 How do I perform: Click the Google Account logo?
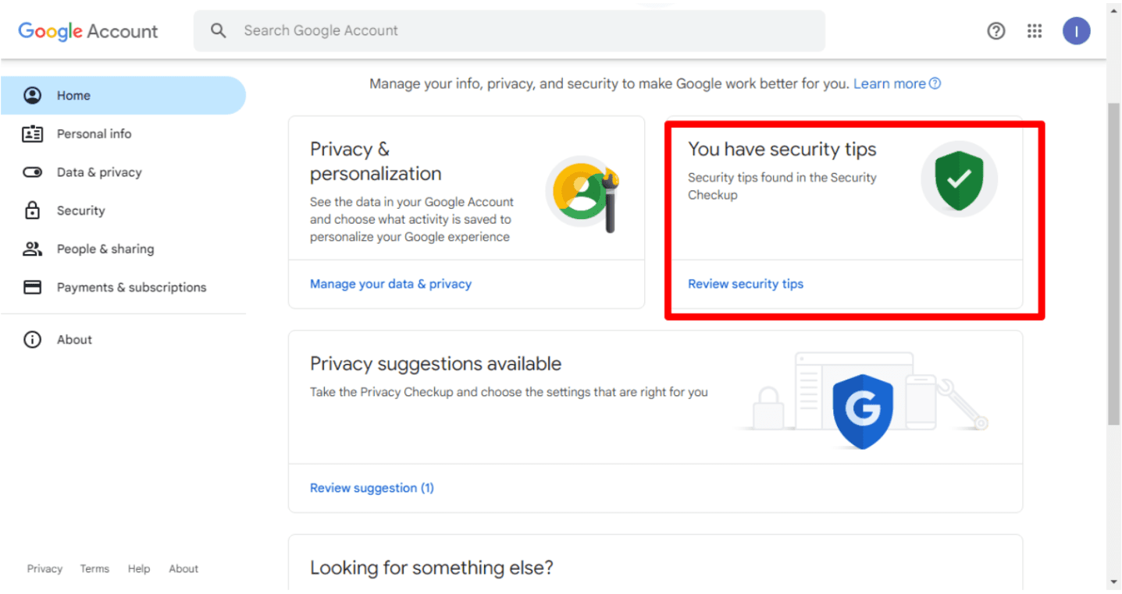pos(87,31)
